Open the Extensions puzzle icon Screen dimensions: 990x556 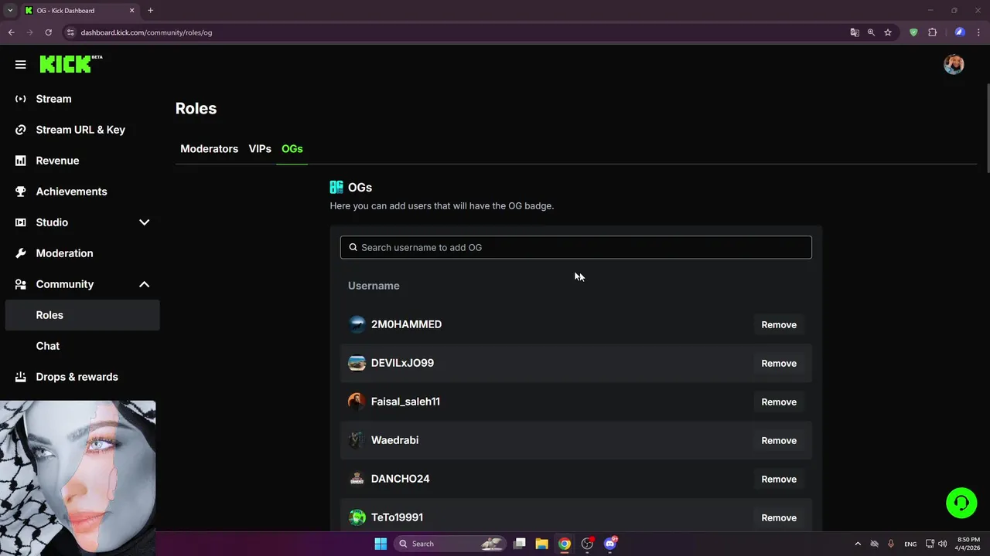click(x=932, y=32)
